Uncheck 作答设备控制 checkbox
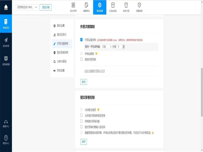 [x=81, y=40]
